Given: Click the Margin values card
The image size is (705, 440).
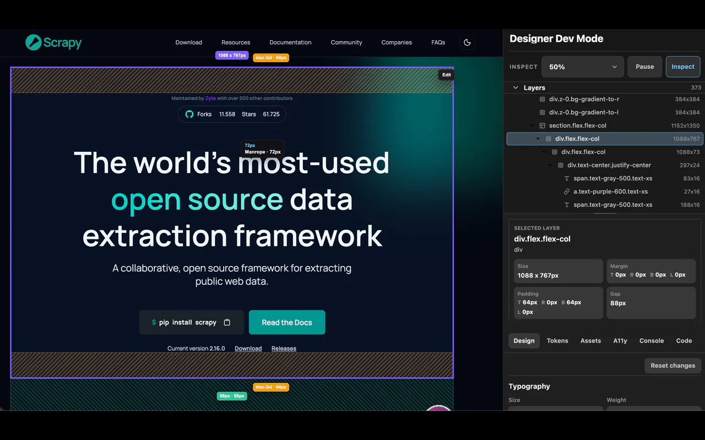Looking at the screenshot, I should (x=651, y=271).
